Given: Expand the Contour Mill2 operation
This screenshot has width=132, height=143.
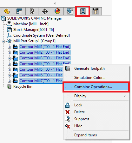Looking at the screenshot, I should [9, 53].
